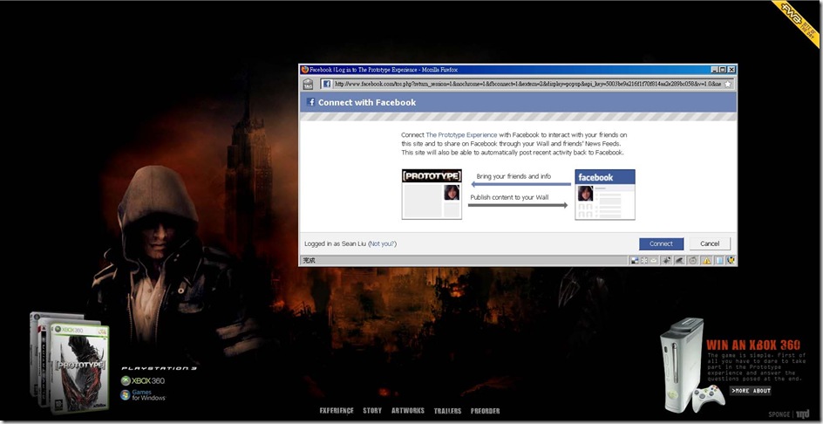
Task: Click the yellow warning triangle status icon
Action: point(706,261)
